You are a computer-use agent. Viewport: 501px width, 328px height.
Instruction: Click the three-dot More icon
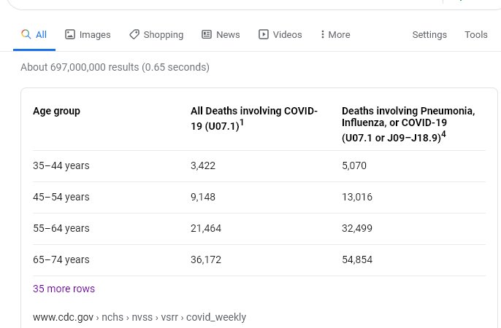[x=323, y=34]
